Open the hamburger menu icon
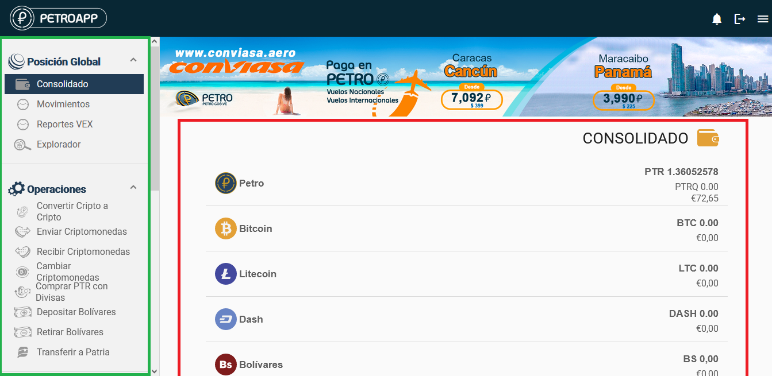Viewport: 772px width, 376px height. click(x=763, y=19)
